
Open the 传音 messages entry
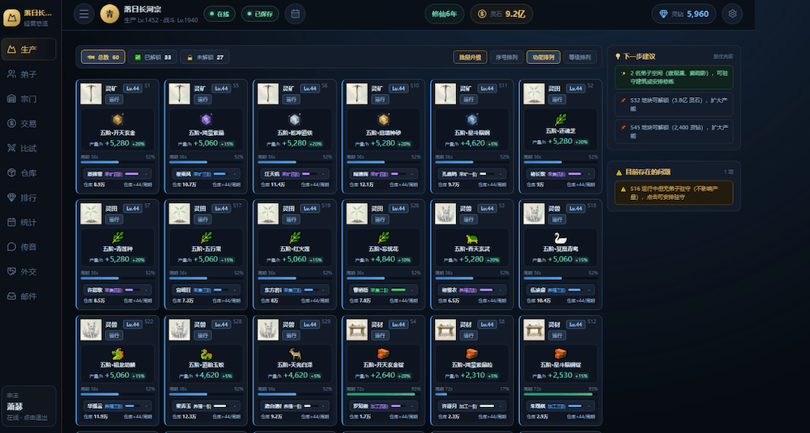click(28, 247)
